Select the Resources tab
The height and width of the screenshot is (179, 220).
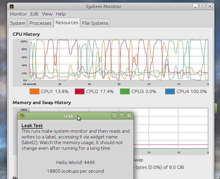pos(67,23)
